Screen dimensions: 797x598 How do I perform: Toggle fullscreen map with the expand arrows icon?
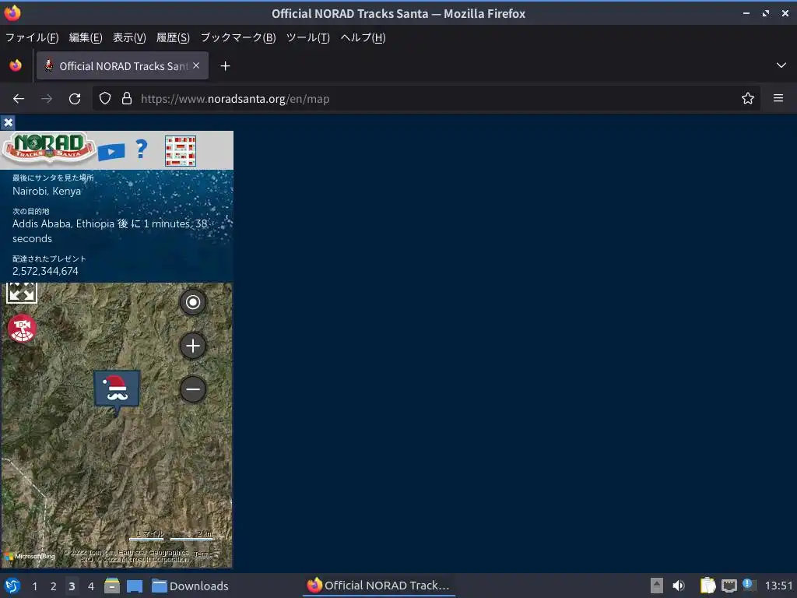(21, 293)
